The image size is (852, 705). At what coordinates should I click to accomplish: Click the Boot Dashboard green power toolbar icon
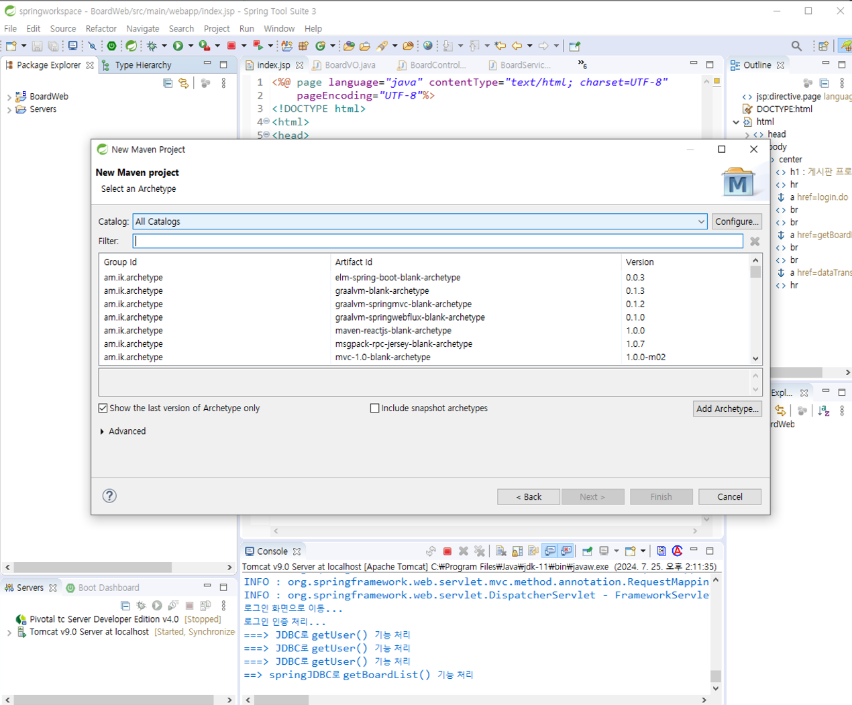point(111,46)
